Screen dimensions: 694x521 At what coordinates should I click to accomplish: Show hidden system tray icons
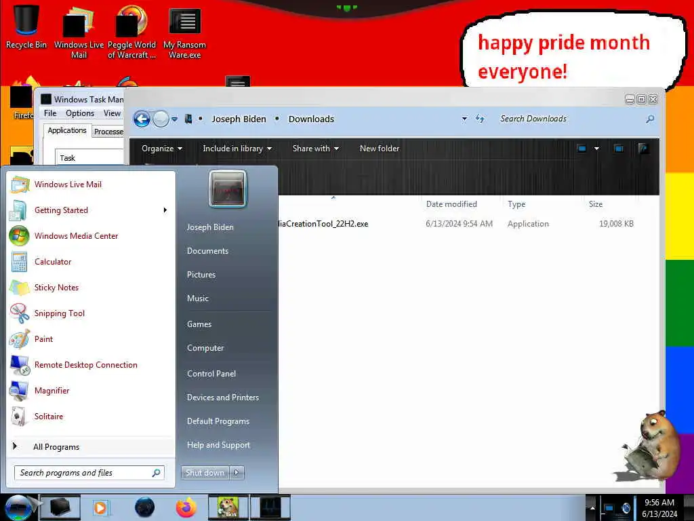pos(592,508)
